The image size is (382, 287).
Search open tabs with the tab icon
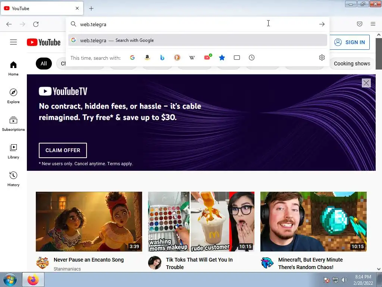[x=237, y=58]
